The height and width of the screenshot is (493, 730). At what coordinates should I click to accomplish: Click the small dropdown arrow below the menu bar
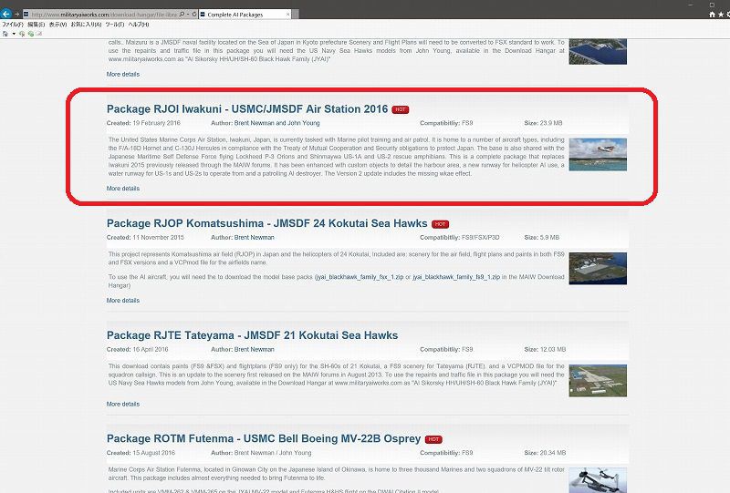tap(14, 34)
